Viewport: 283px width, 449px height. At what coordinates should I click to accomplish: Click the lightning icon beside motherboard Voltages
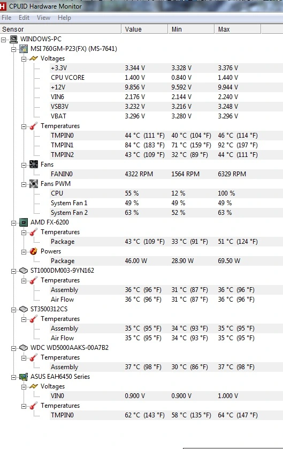pyautogui.click(x=34, y=58)
